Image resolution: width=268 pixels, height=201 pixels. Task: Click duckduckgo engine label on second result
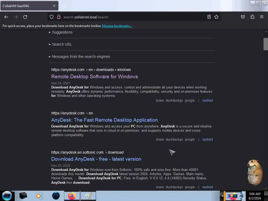pos(174,139)
